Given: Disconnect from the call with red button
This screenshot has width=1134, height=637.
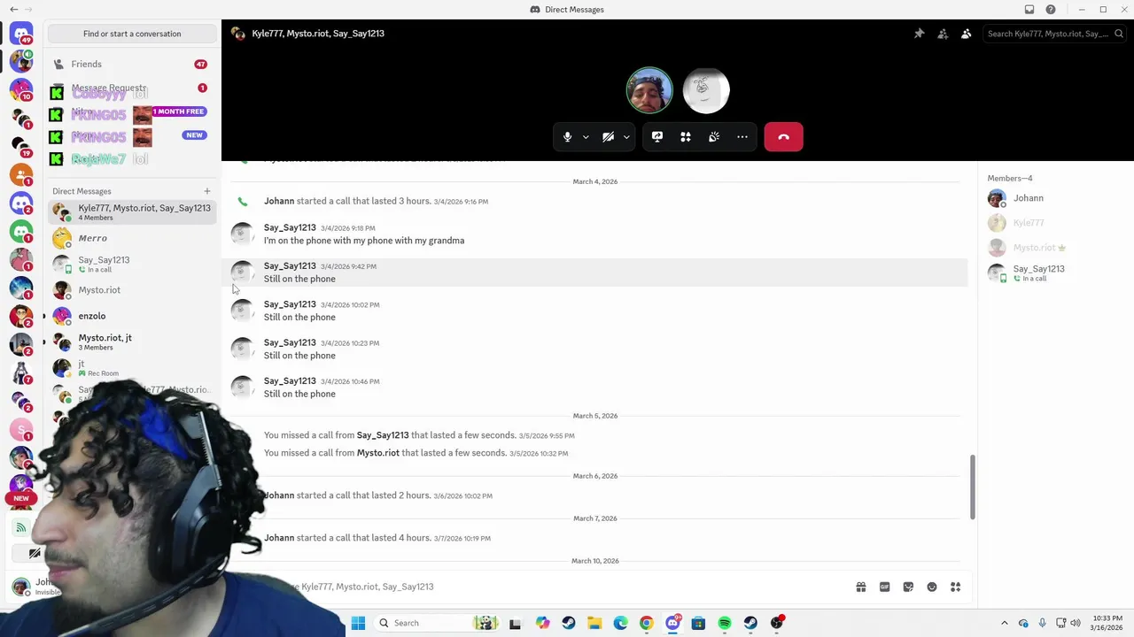Looking at the screenshot, I should [783, 137].
